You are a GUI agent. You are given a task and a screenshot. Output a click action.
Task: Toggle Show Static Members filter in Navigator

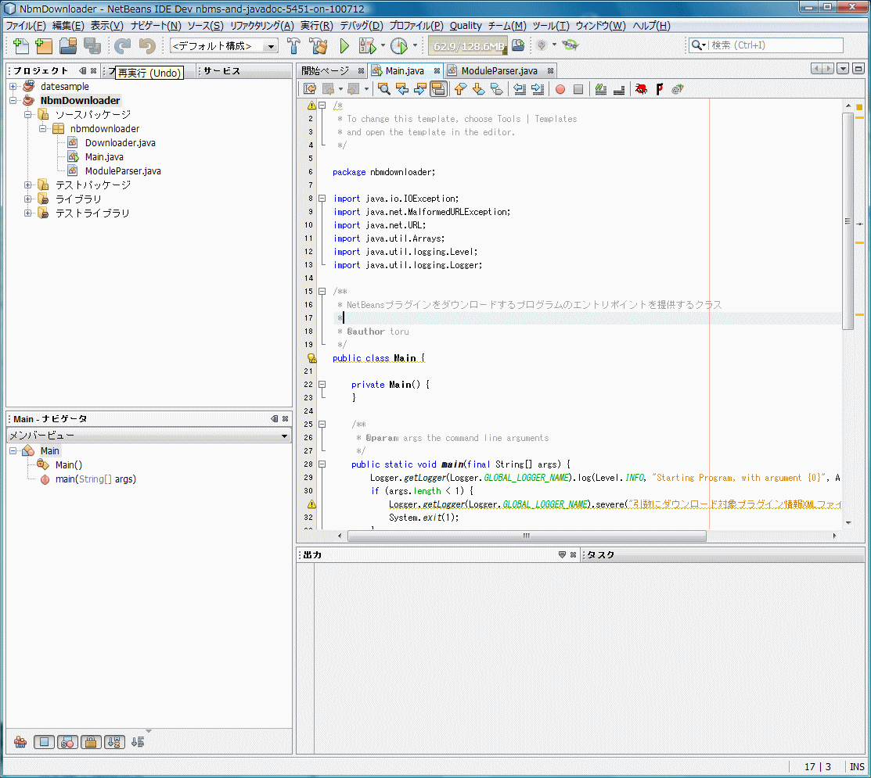point(67,742)
